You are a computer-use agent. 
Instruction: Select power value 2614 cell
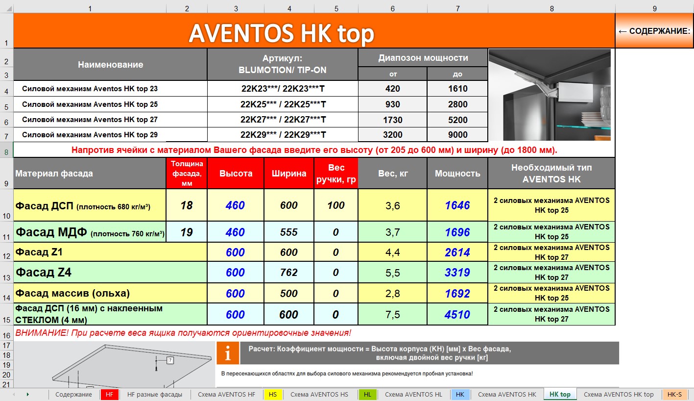click(457, 252)
